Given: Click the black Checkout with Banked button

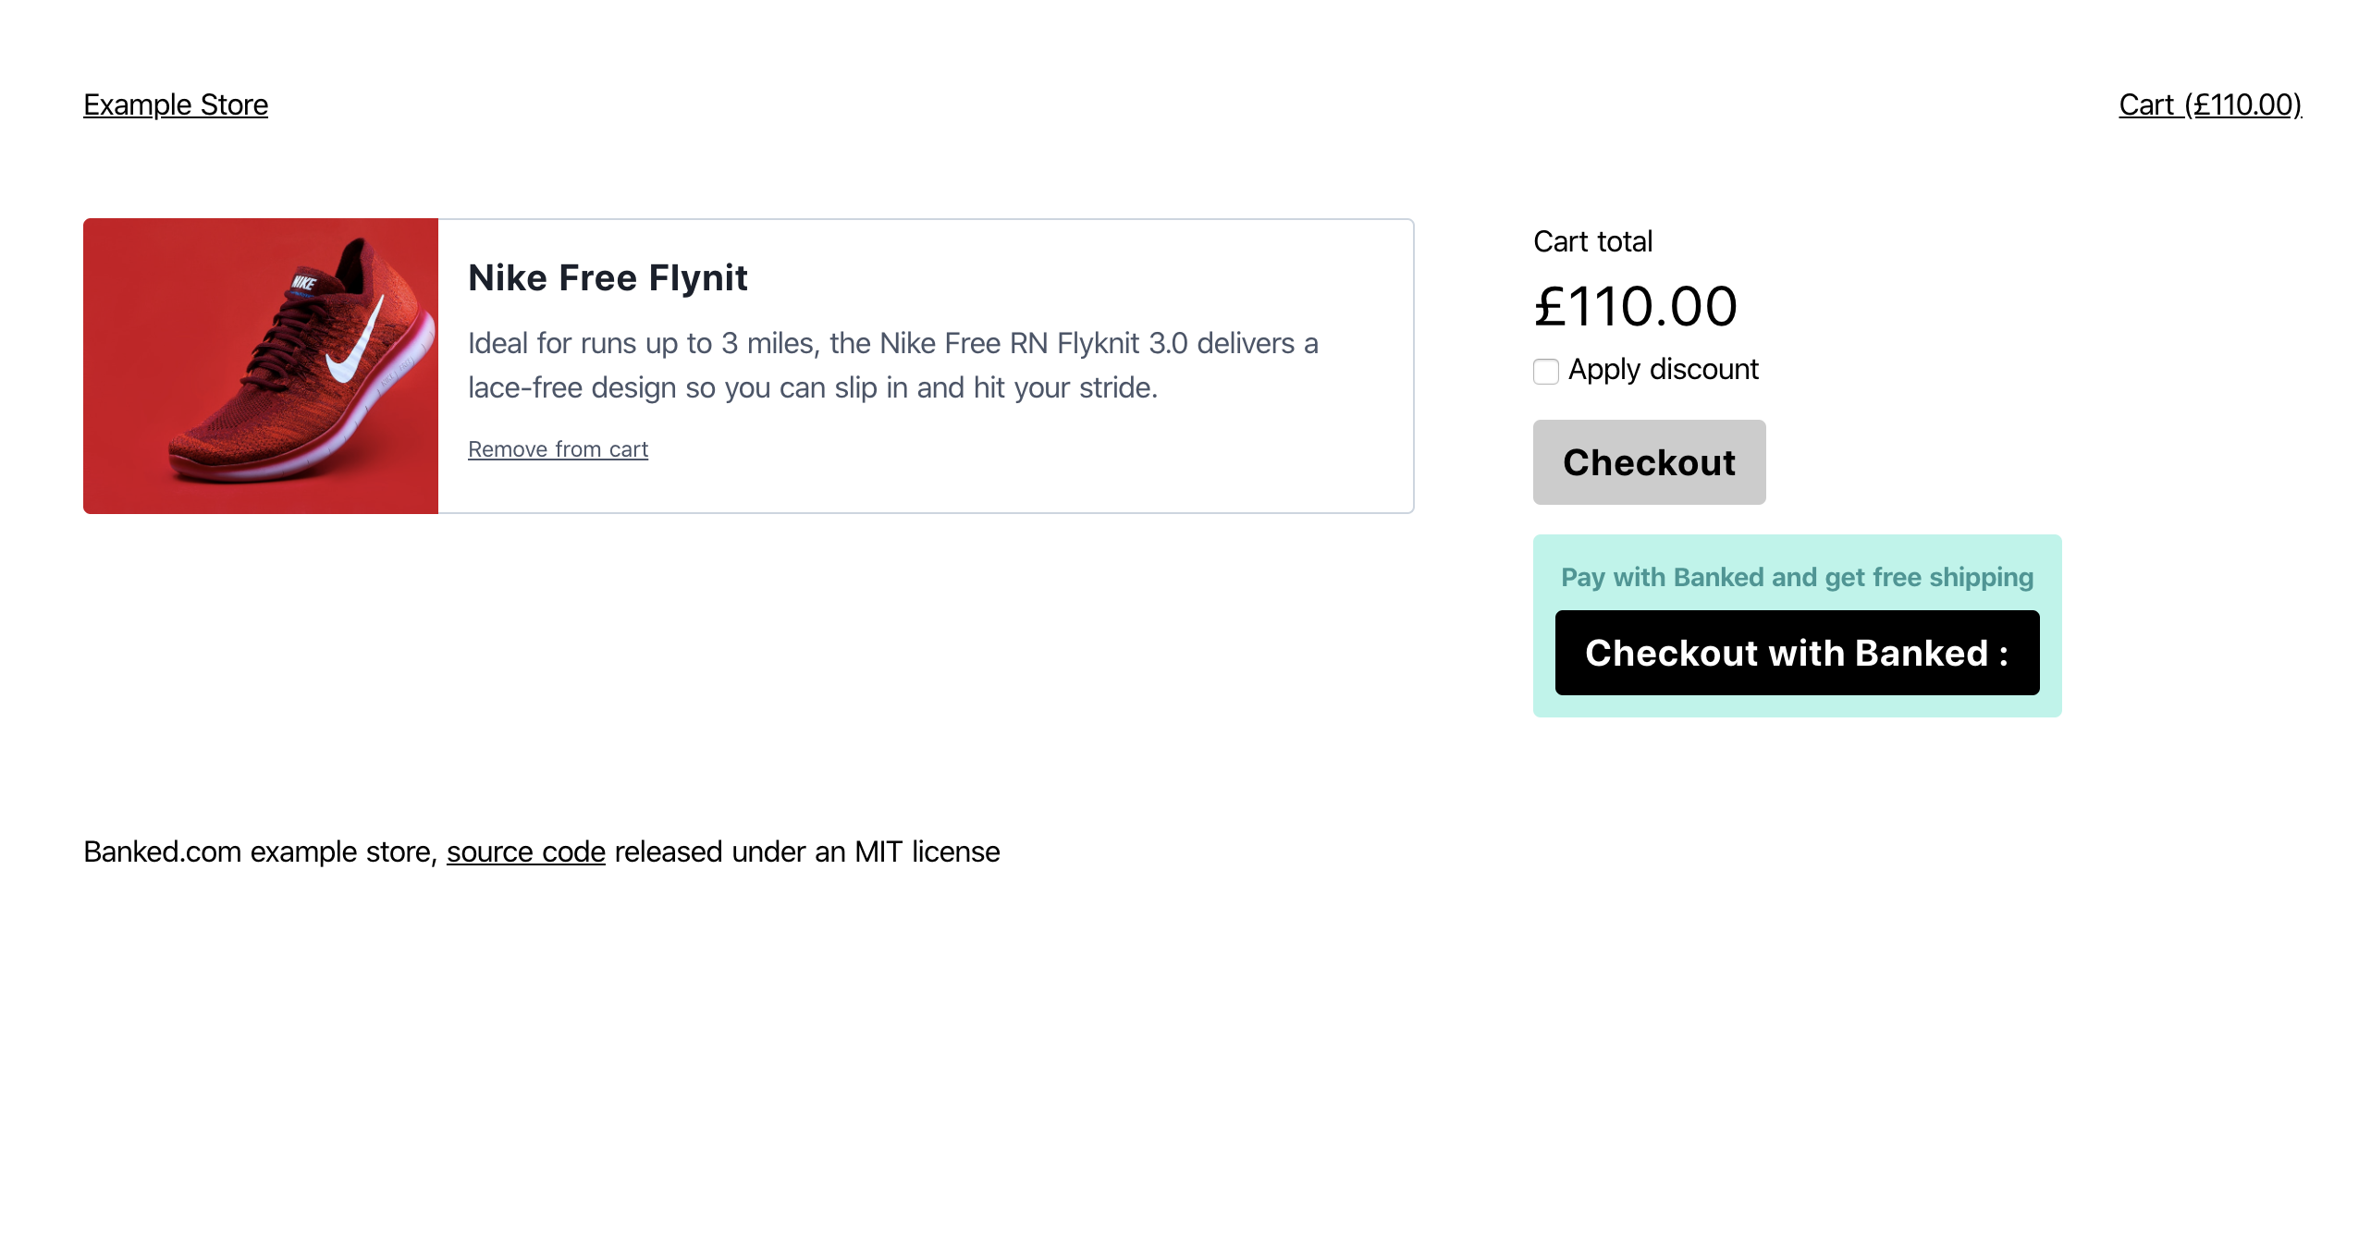Looking at the screenshot, I should (x=1797, y=653).
